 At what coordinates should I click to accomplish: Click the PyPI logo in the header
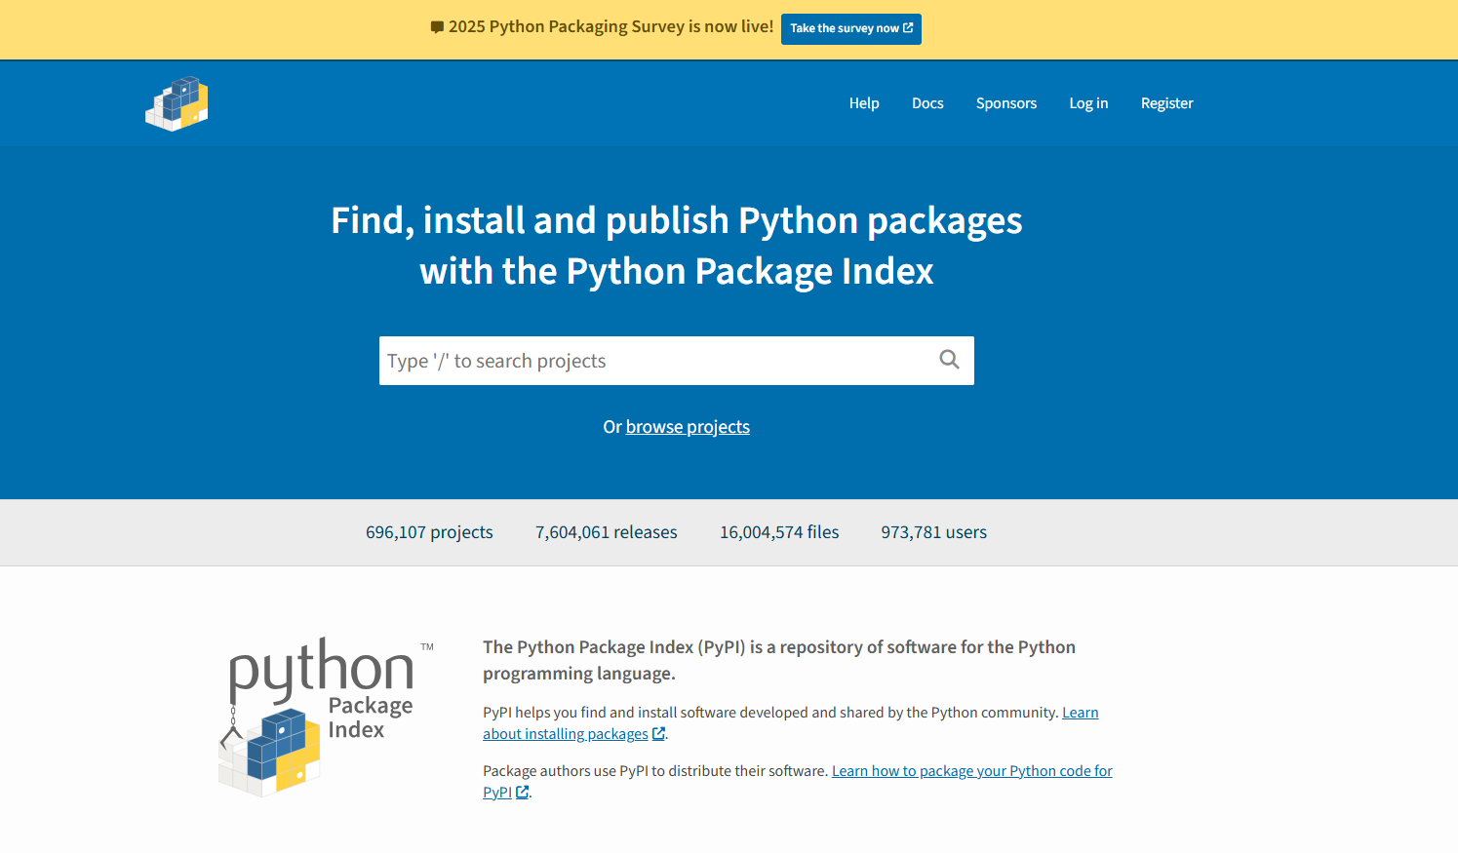point(177,103)
